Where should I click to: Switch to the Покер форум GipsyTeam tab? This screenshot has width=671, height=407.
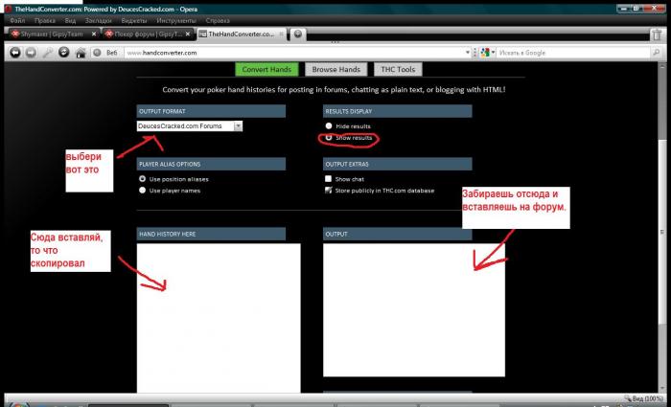(148, 34)
